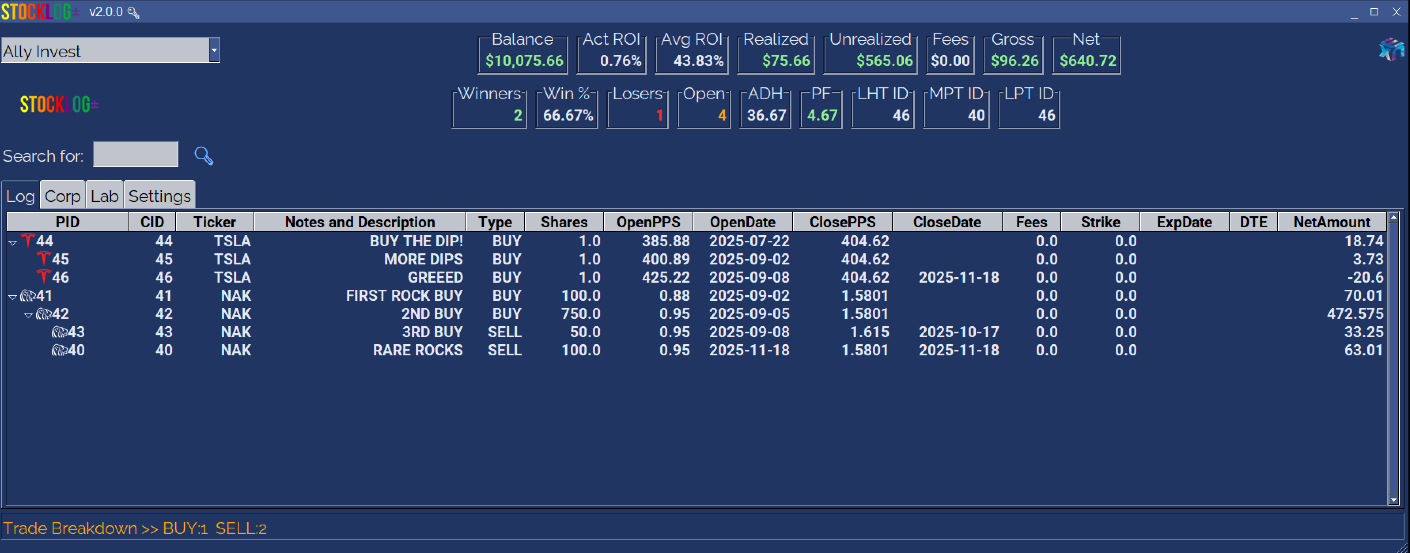The image size is (1410, 553).
Task: Click the Tesla logo icon on row 46
Action: (43, 277)
